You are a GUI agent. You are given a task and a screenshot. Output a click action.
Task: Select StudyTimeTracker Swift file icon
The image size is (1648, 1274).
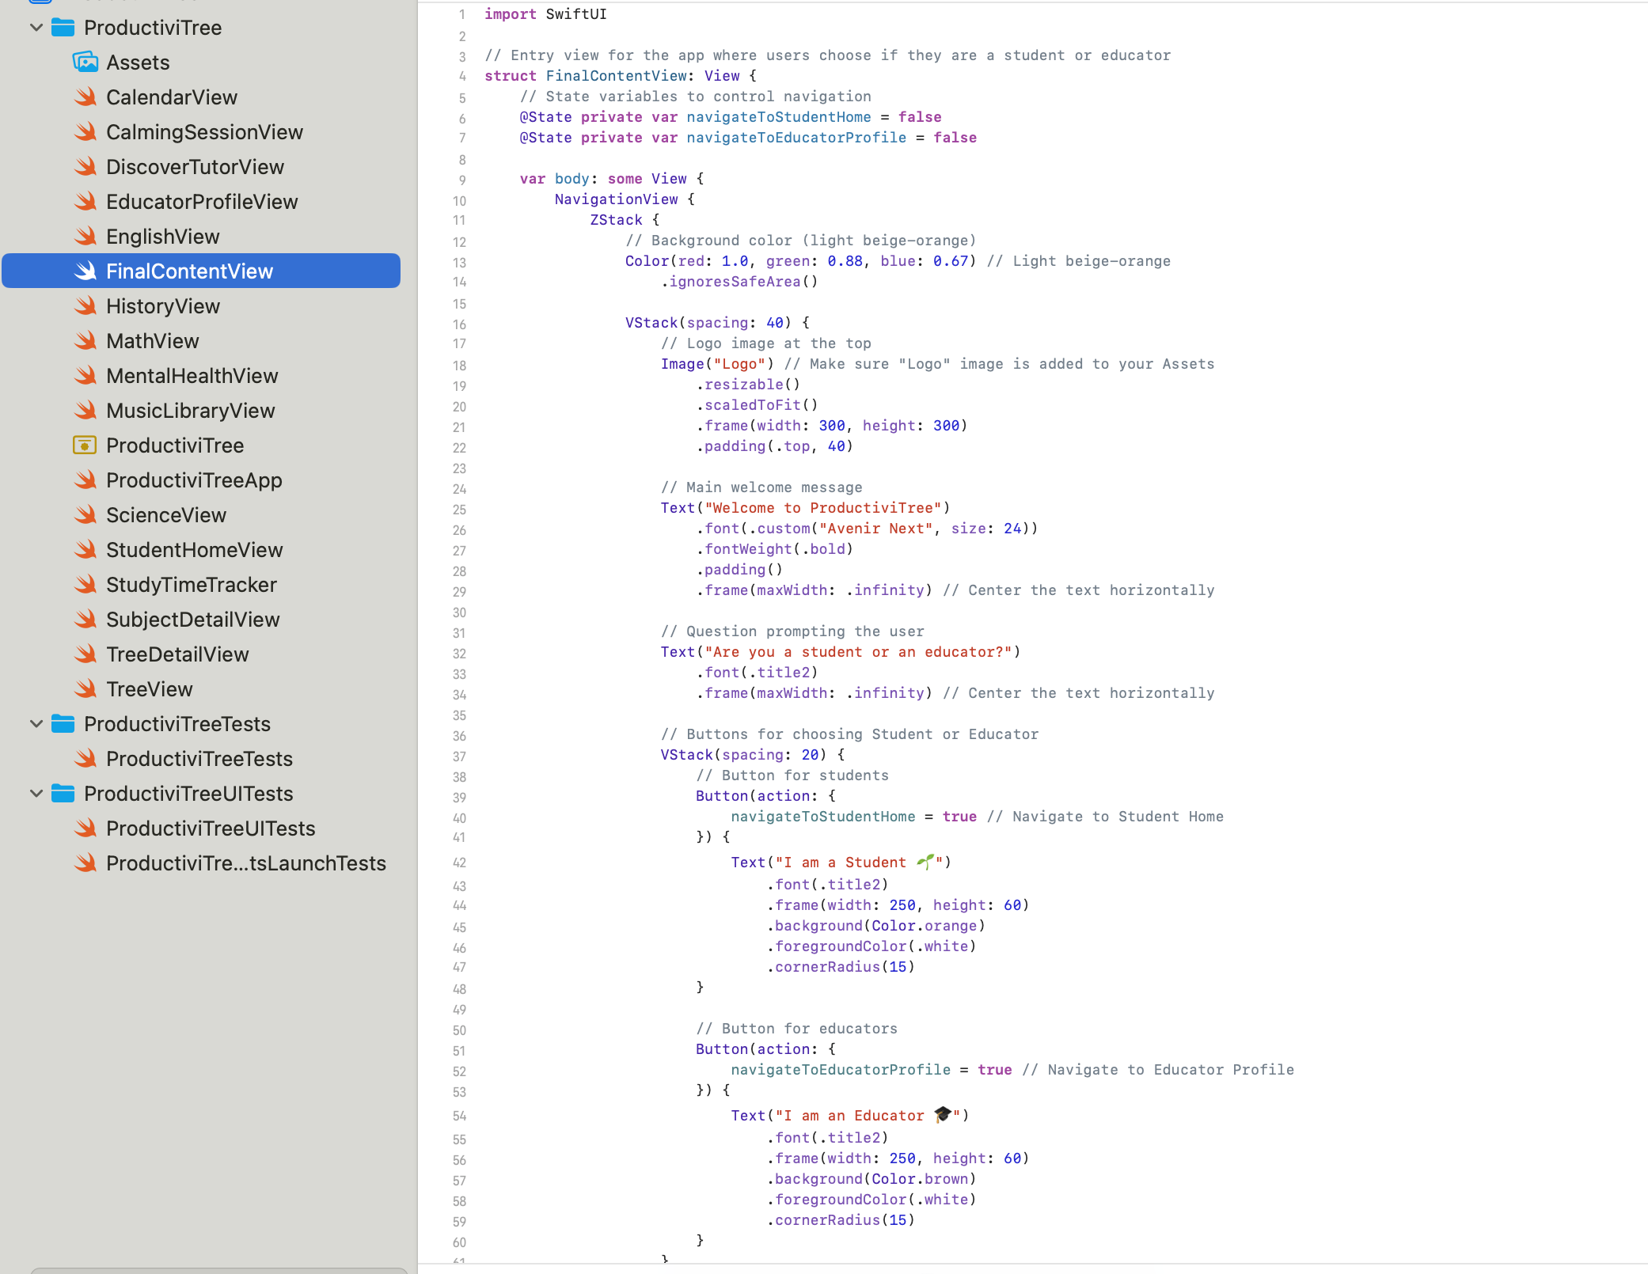pos(85,585)
